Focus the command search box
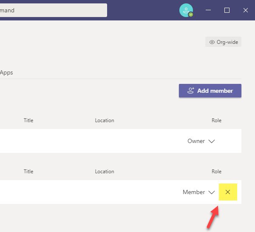 point(54,10)
